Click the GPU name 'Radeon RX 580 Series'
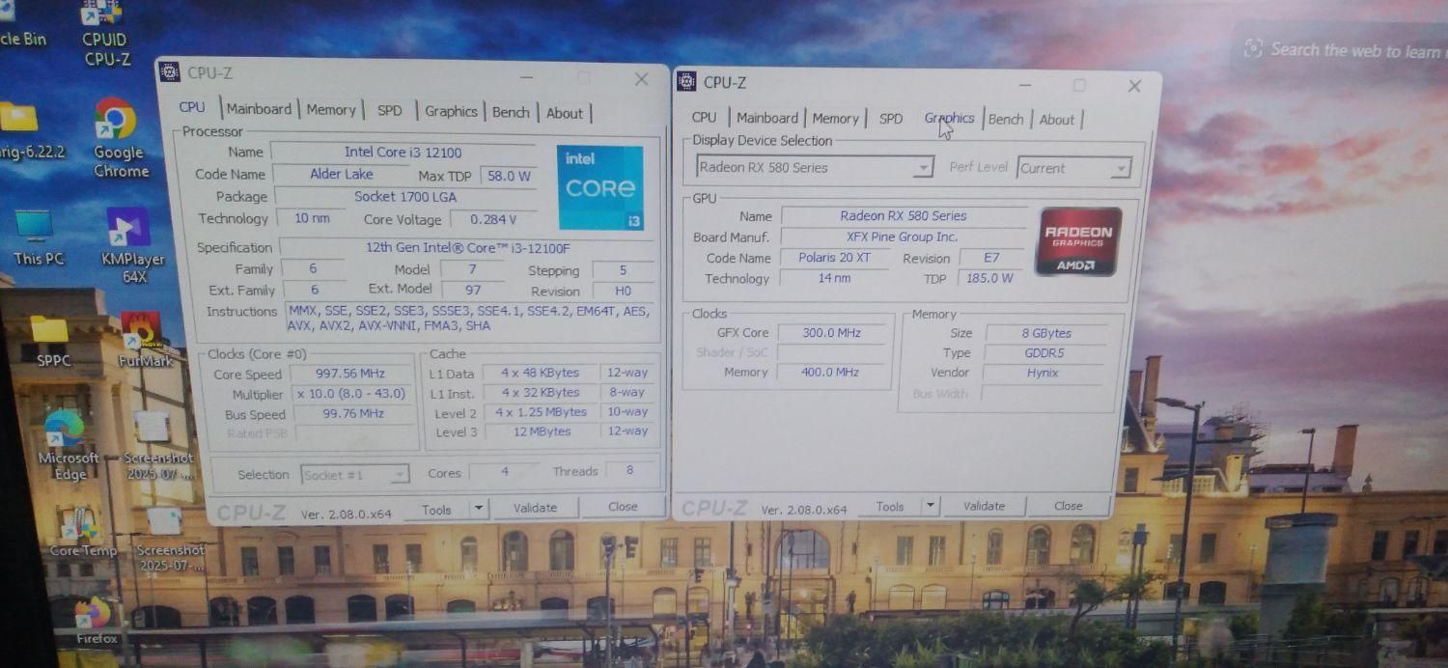The height and width of the screenshot is (668, 1448). pyautogui.click(x=903, y=216)
